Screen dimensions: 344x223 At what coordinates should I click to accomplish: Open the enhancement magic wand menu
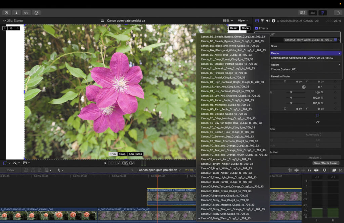click(x=15, y=163)
